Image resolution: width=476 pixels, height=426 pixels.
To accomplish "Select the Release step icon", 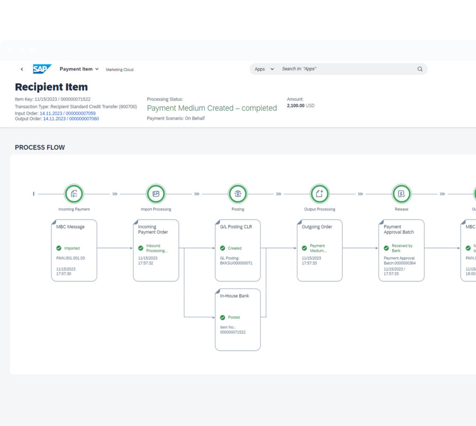I will 401,194.
